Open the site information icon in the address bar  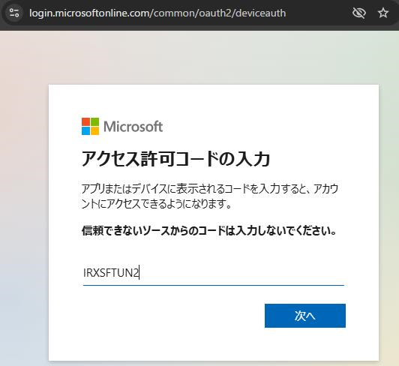point(14,13)
